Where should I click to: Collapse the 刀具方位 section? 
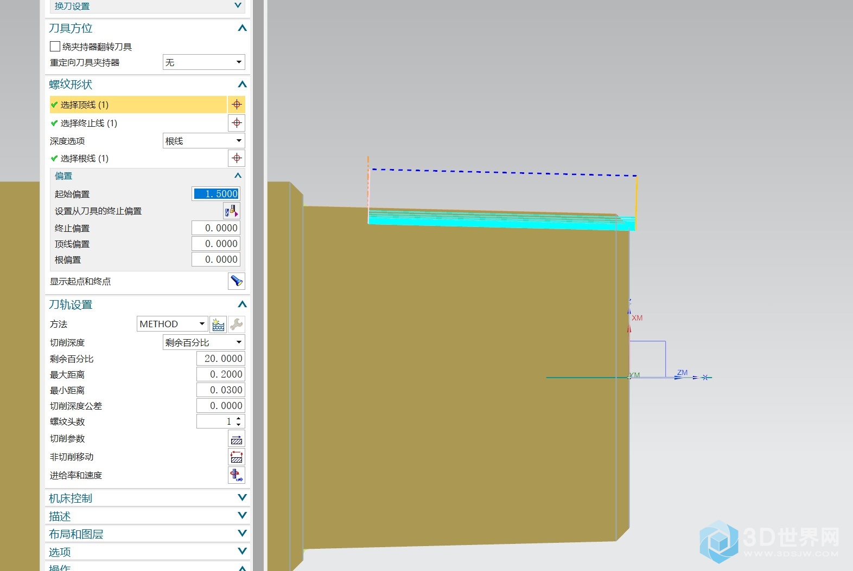[x=242, y=28]
